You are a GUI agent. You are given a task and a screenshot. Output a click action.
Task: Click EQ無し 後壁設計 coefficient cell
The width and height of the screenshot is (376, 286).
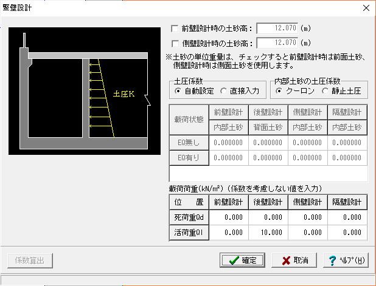(268, 143)
